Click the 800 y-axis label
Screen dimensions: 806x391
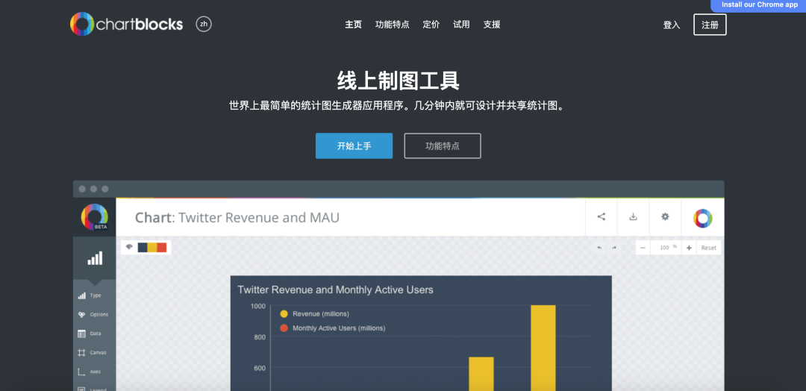[260, 337]
